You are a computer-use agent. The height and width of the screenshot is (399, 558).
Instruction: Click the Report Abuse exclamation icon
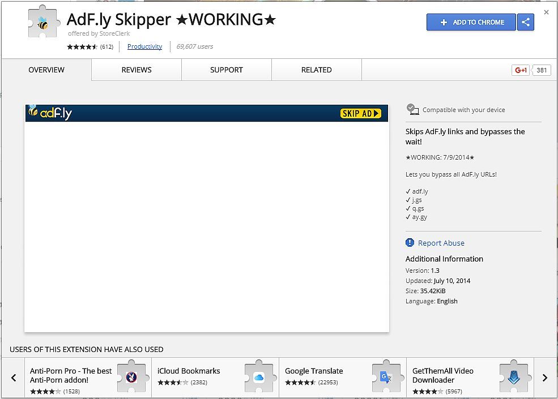pyautogui.click(x=410, y=243)
